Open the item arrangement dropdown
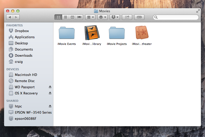The width and height of the screenshot is (205, 137). tap(90, 17)
